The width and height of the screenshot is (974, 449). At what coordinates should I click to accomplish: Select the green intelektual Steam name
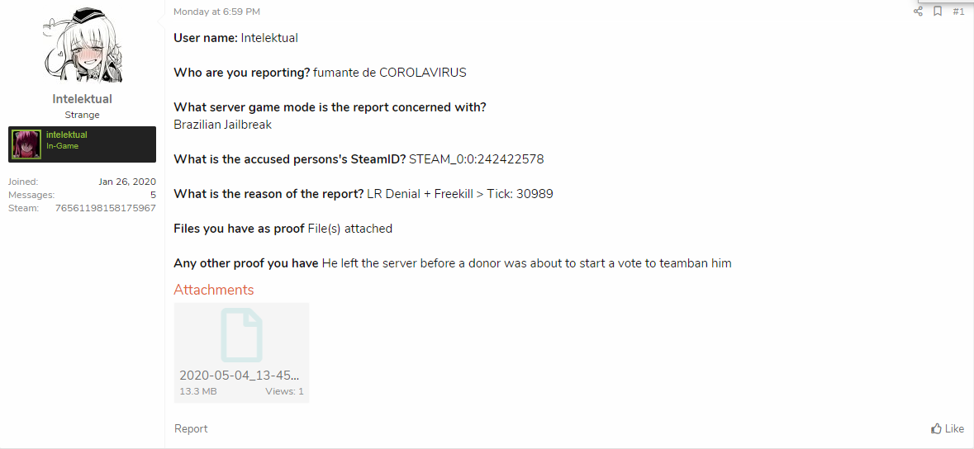click(x=66, y=135)
